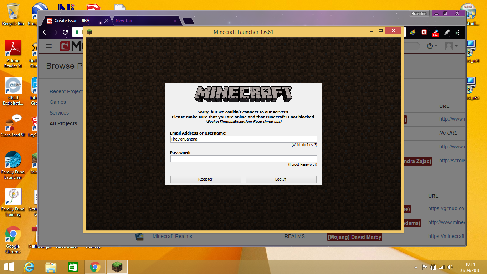
Task: Close the New Tab tab in Chrome
Action: [x=175, y=21]
